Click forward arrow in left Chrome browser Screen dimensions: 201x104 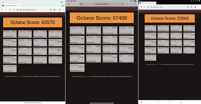coord(6,10)
